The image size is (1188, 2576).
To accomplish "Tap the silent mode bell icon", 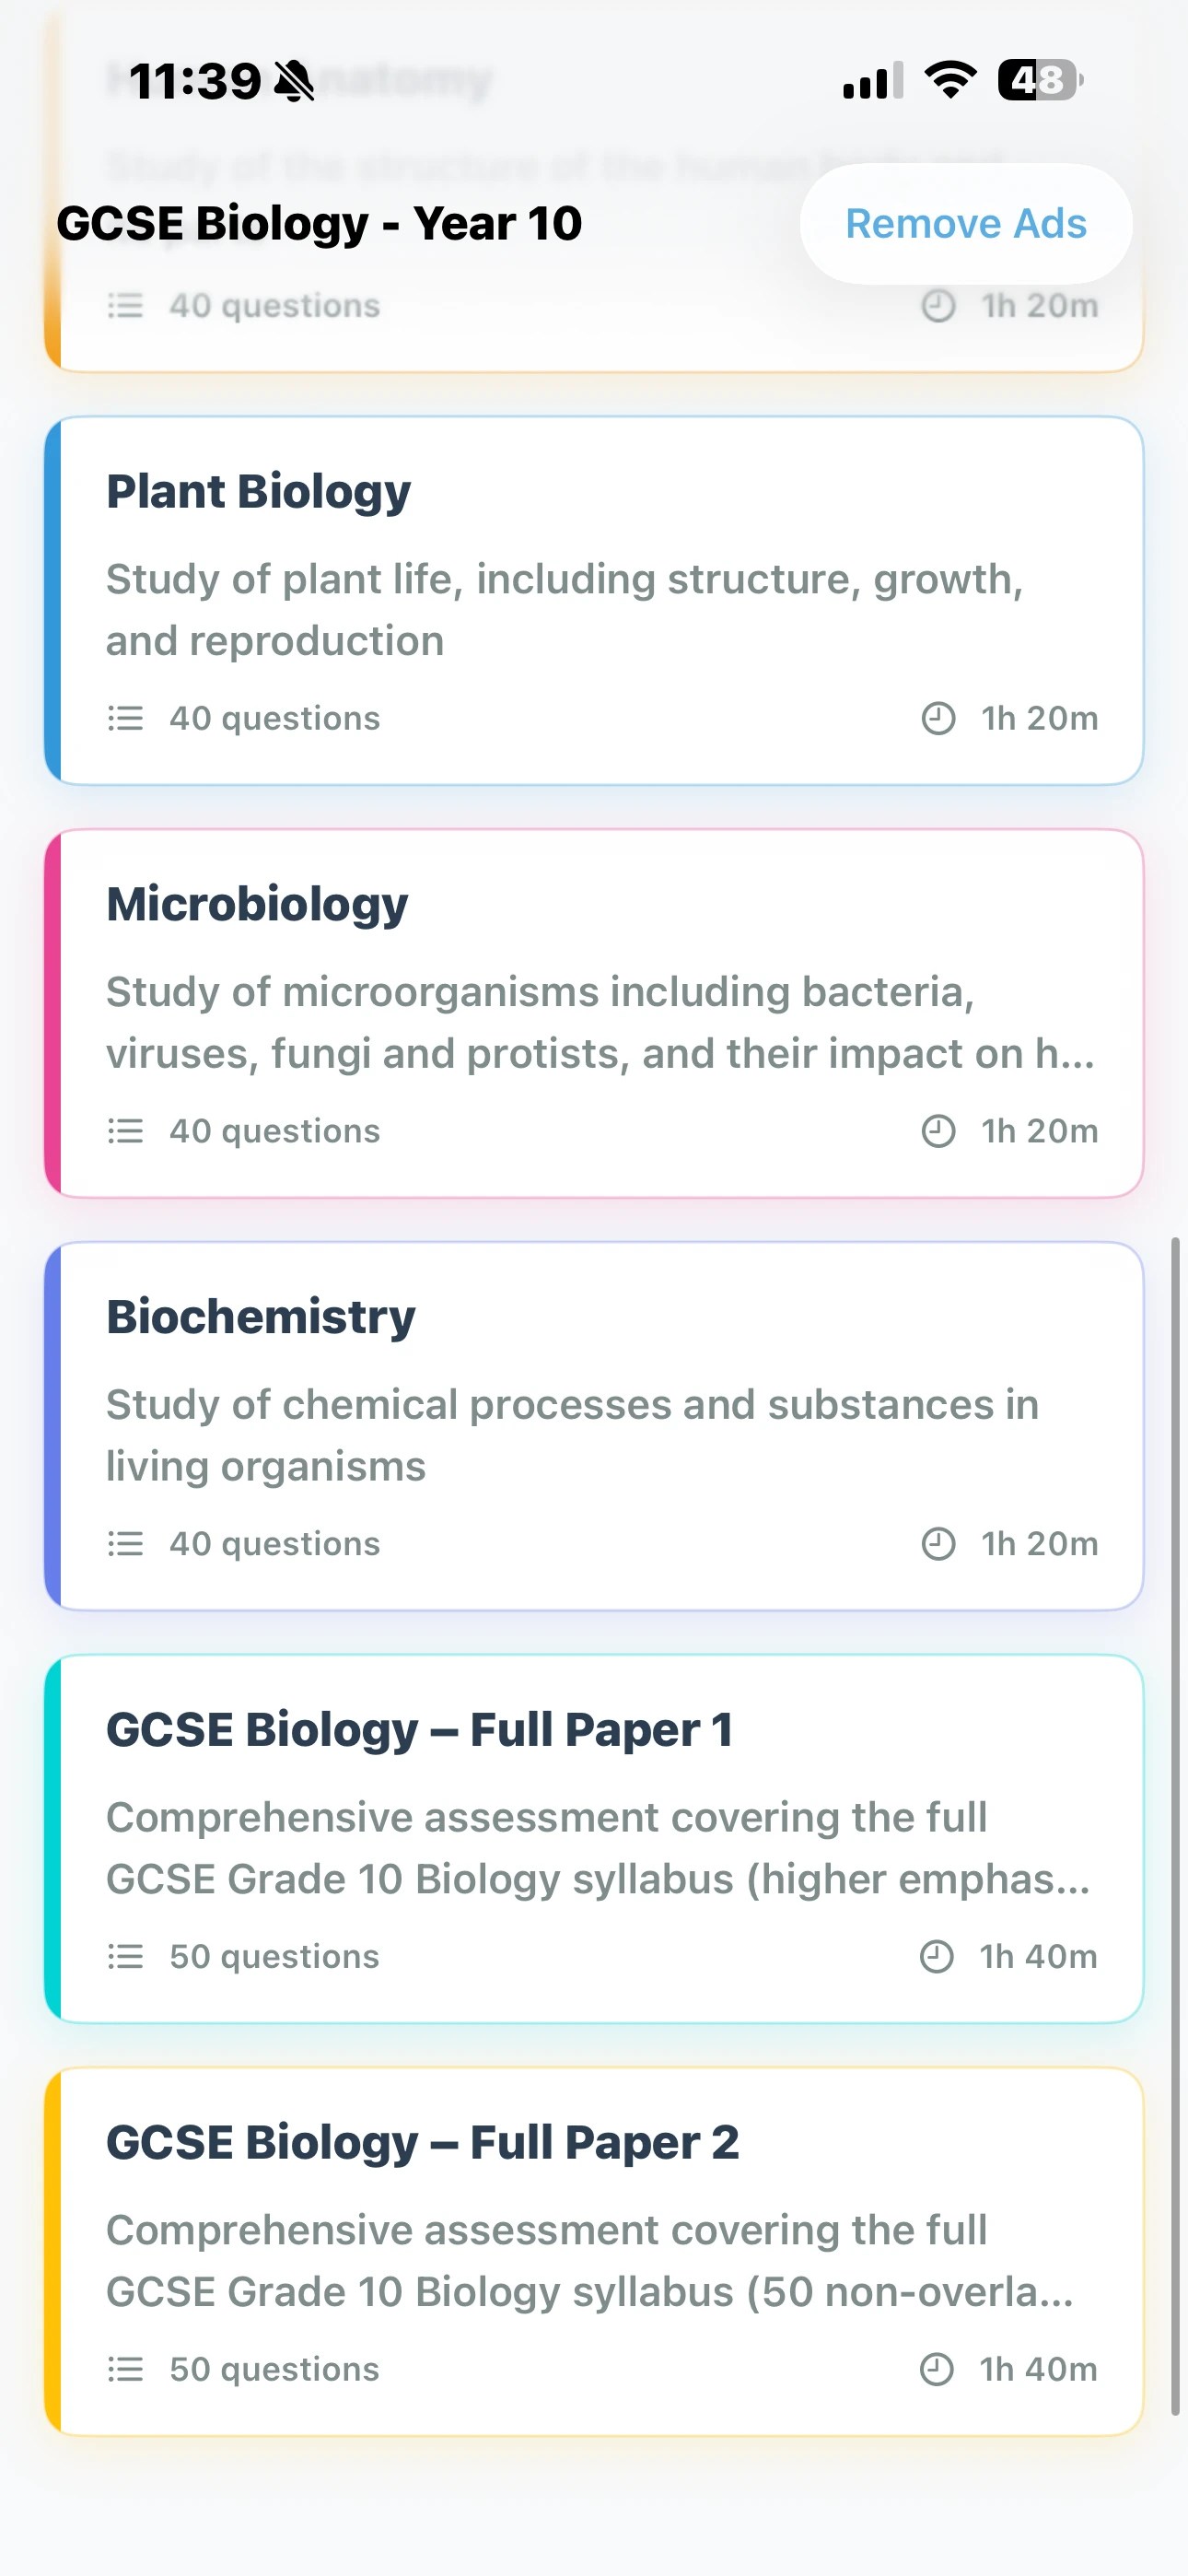I will tap(293, 81).
